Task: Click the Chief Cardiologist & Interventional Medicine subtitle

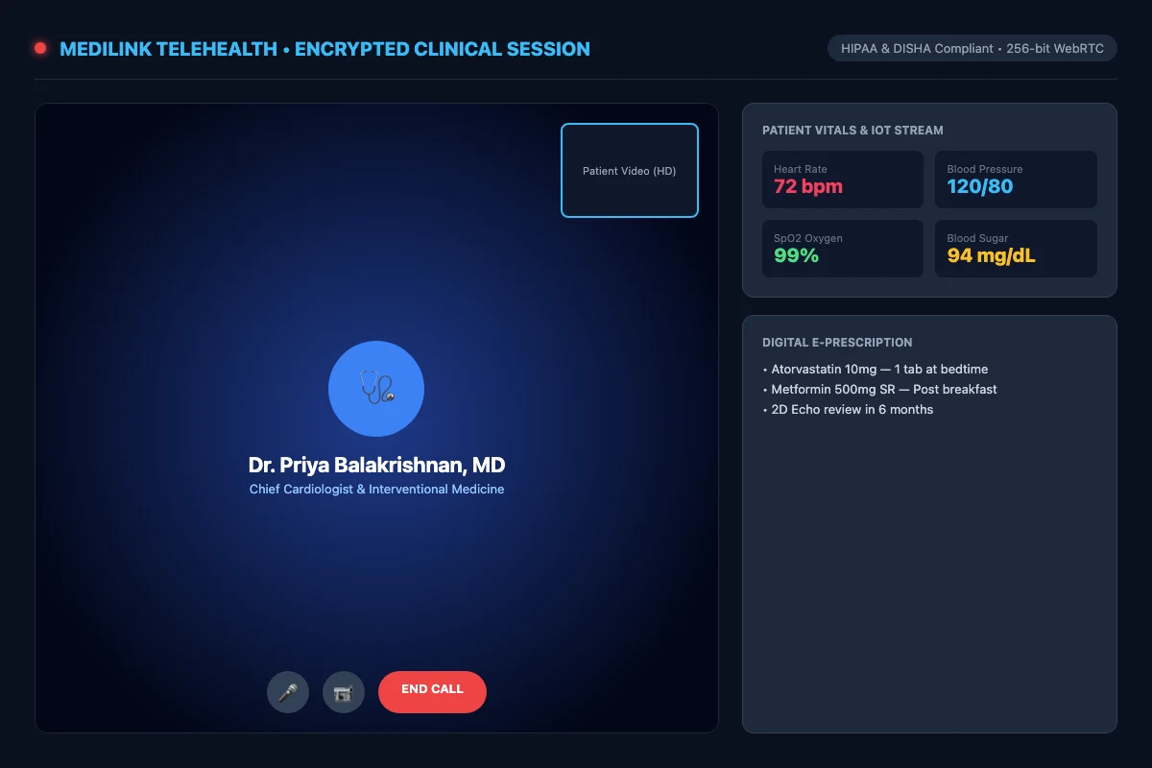Action: (376, 490)
